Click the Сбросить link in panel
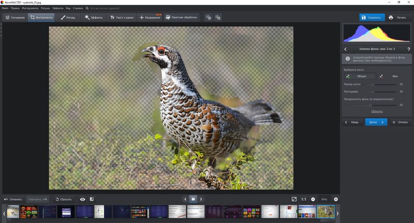Screen dimensions: 414x223 pos(377,111)
